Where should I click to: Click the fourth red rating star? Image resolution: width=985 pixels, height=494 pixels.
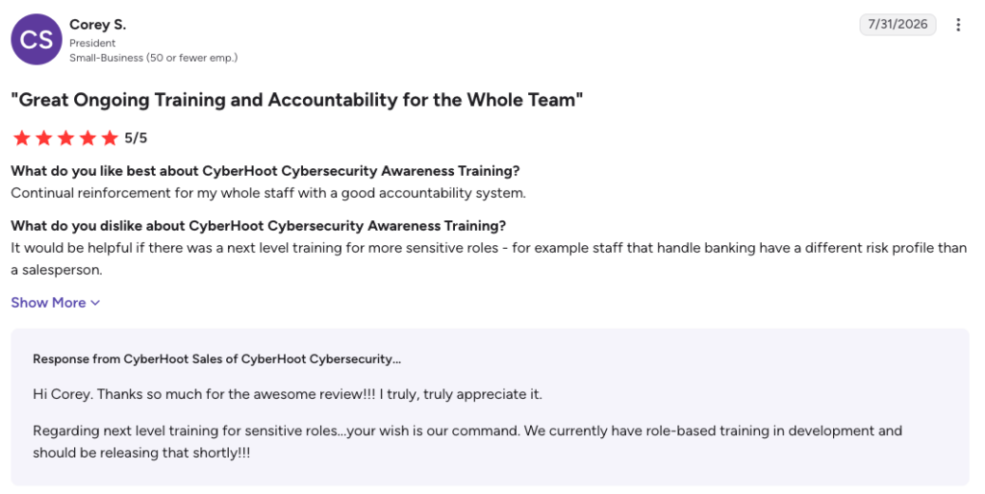point(88,138)
